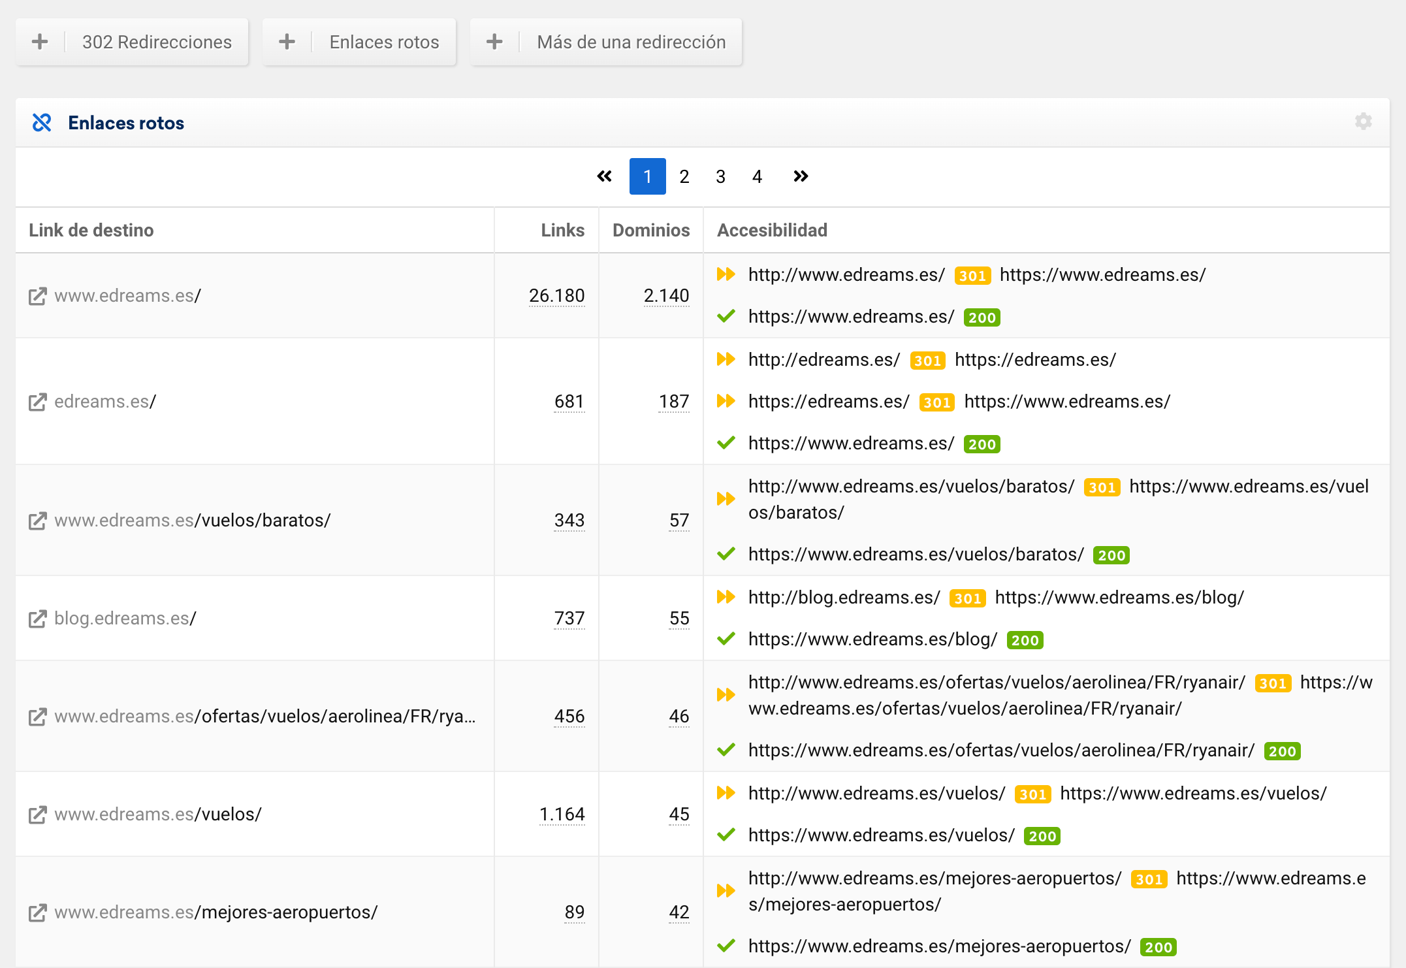Screen dimensions: 1406x968
Task: Open the edreams.es/ external link icon
Action: [x=38, y=402]
